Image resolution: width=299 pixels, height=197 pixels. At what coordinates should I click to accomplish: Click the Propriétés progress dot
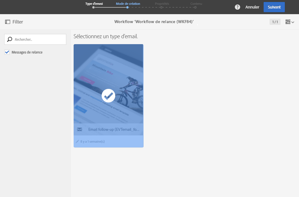161,7
